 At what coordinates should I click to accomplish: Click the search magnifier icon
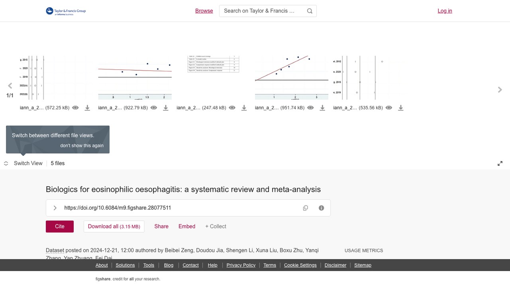coord(310,11)
